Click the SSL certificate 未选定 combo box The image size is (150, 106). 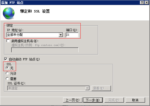pyautogui.click(x=49, y=88)
